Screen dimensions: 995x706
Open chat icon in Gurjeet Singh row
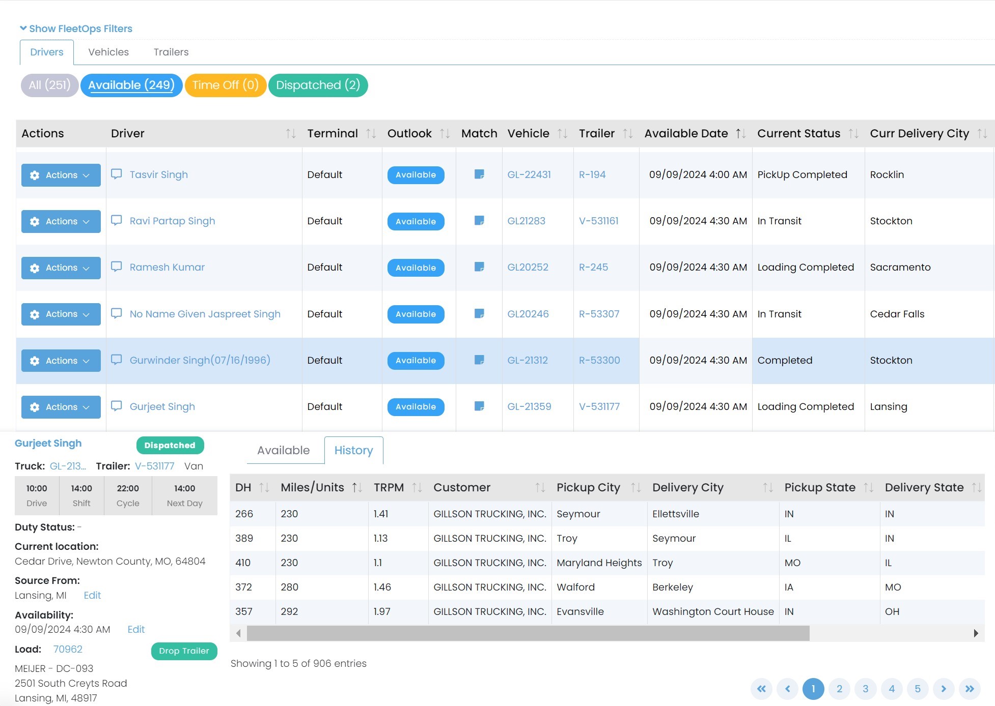click(117, 406)
